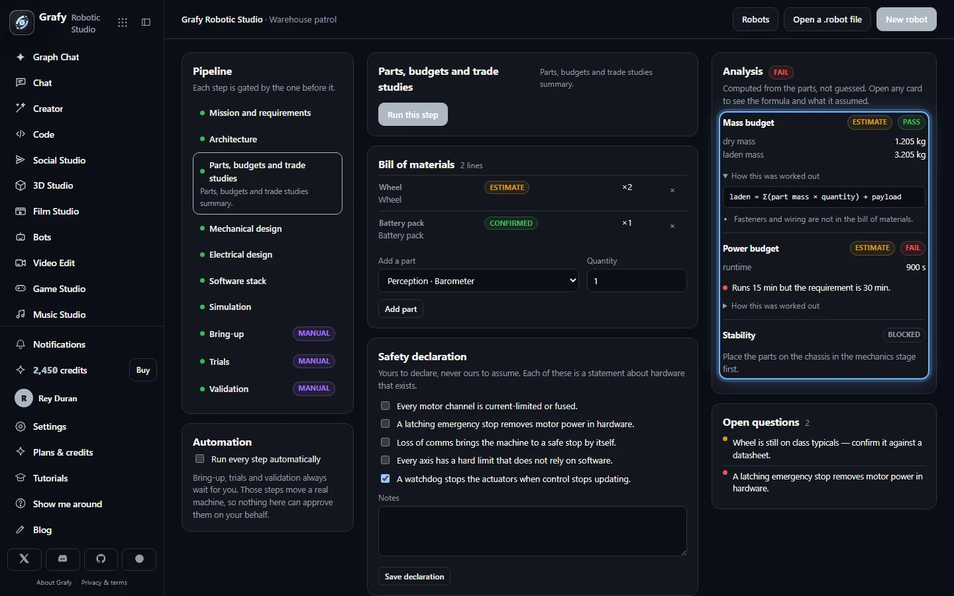
Task: Click the Grafy logo icon
Action: tap(22, 23)
